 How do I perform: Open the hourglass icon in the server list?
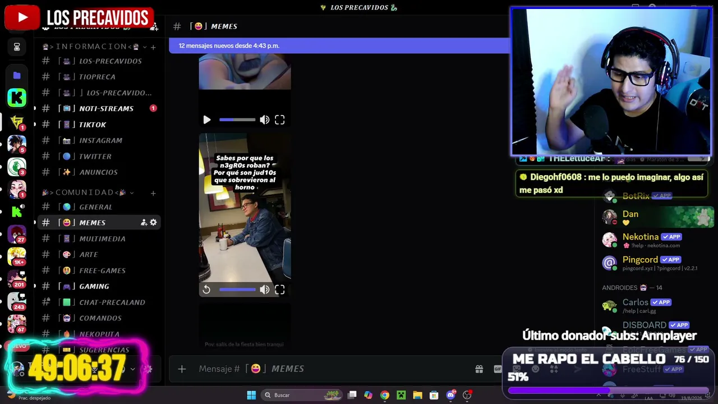[17, 47]
